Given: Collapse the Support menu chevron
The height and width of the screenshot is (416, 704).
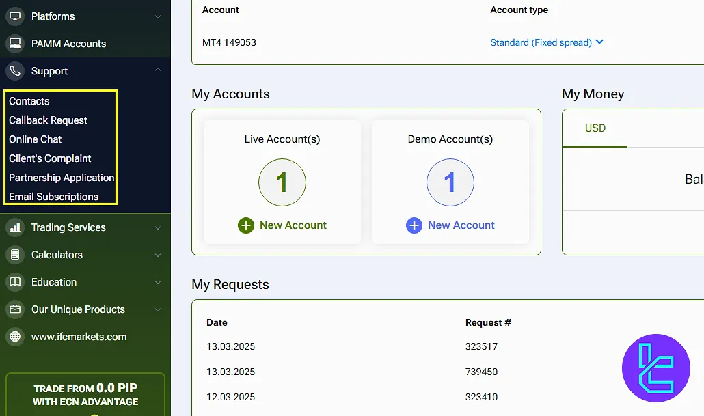Looking at the screenshot, I should pyautogui.click(x=158, y=70).
